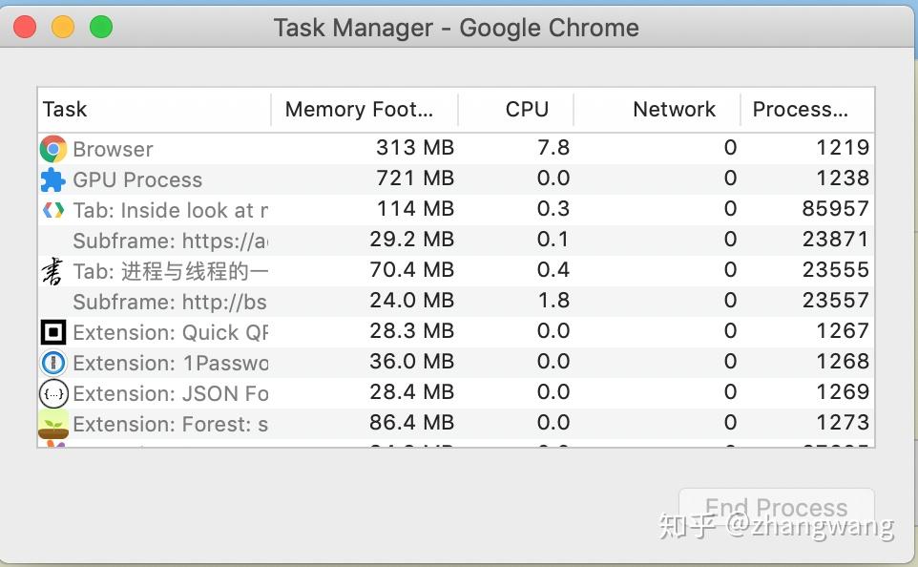Click the Chrome icon beside Browser
The width and height of the screenshot is (918, 567).
pos(53,149)
